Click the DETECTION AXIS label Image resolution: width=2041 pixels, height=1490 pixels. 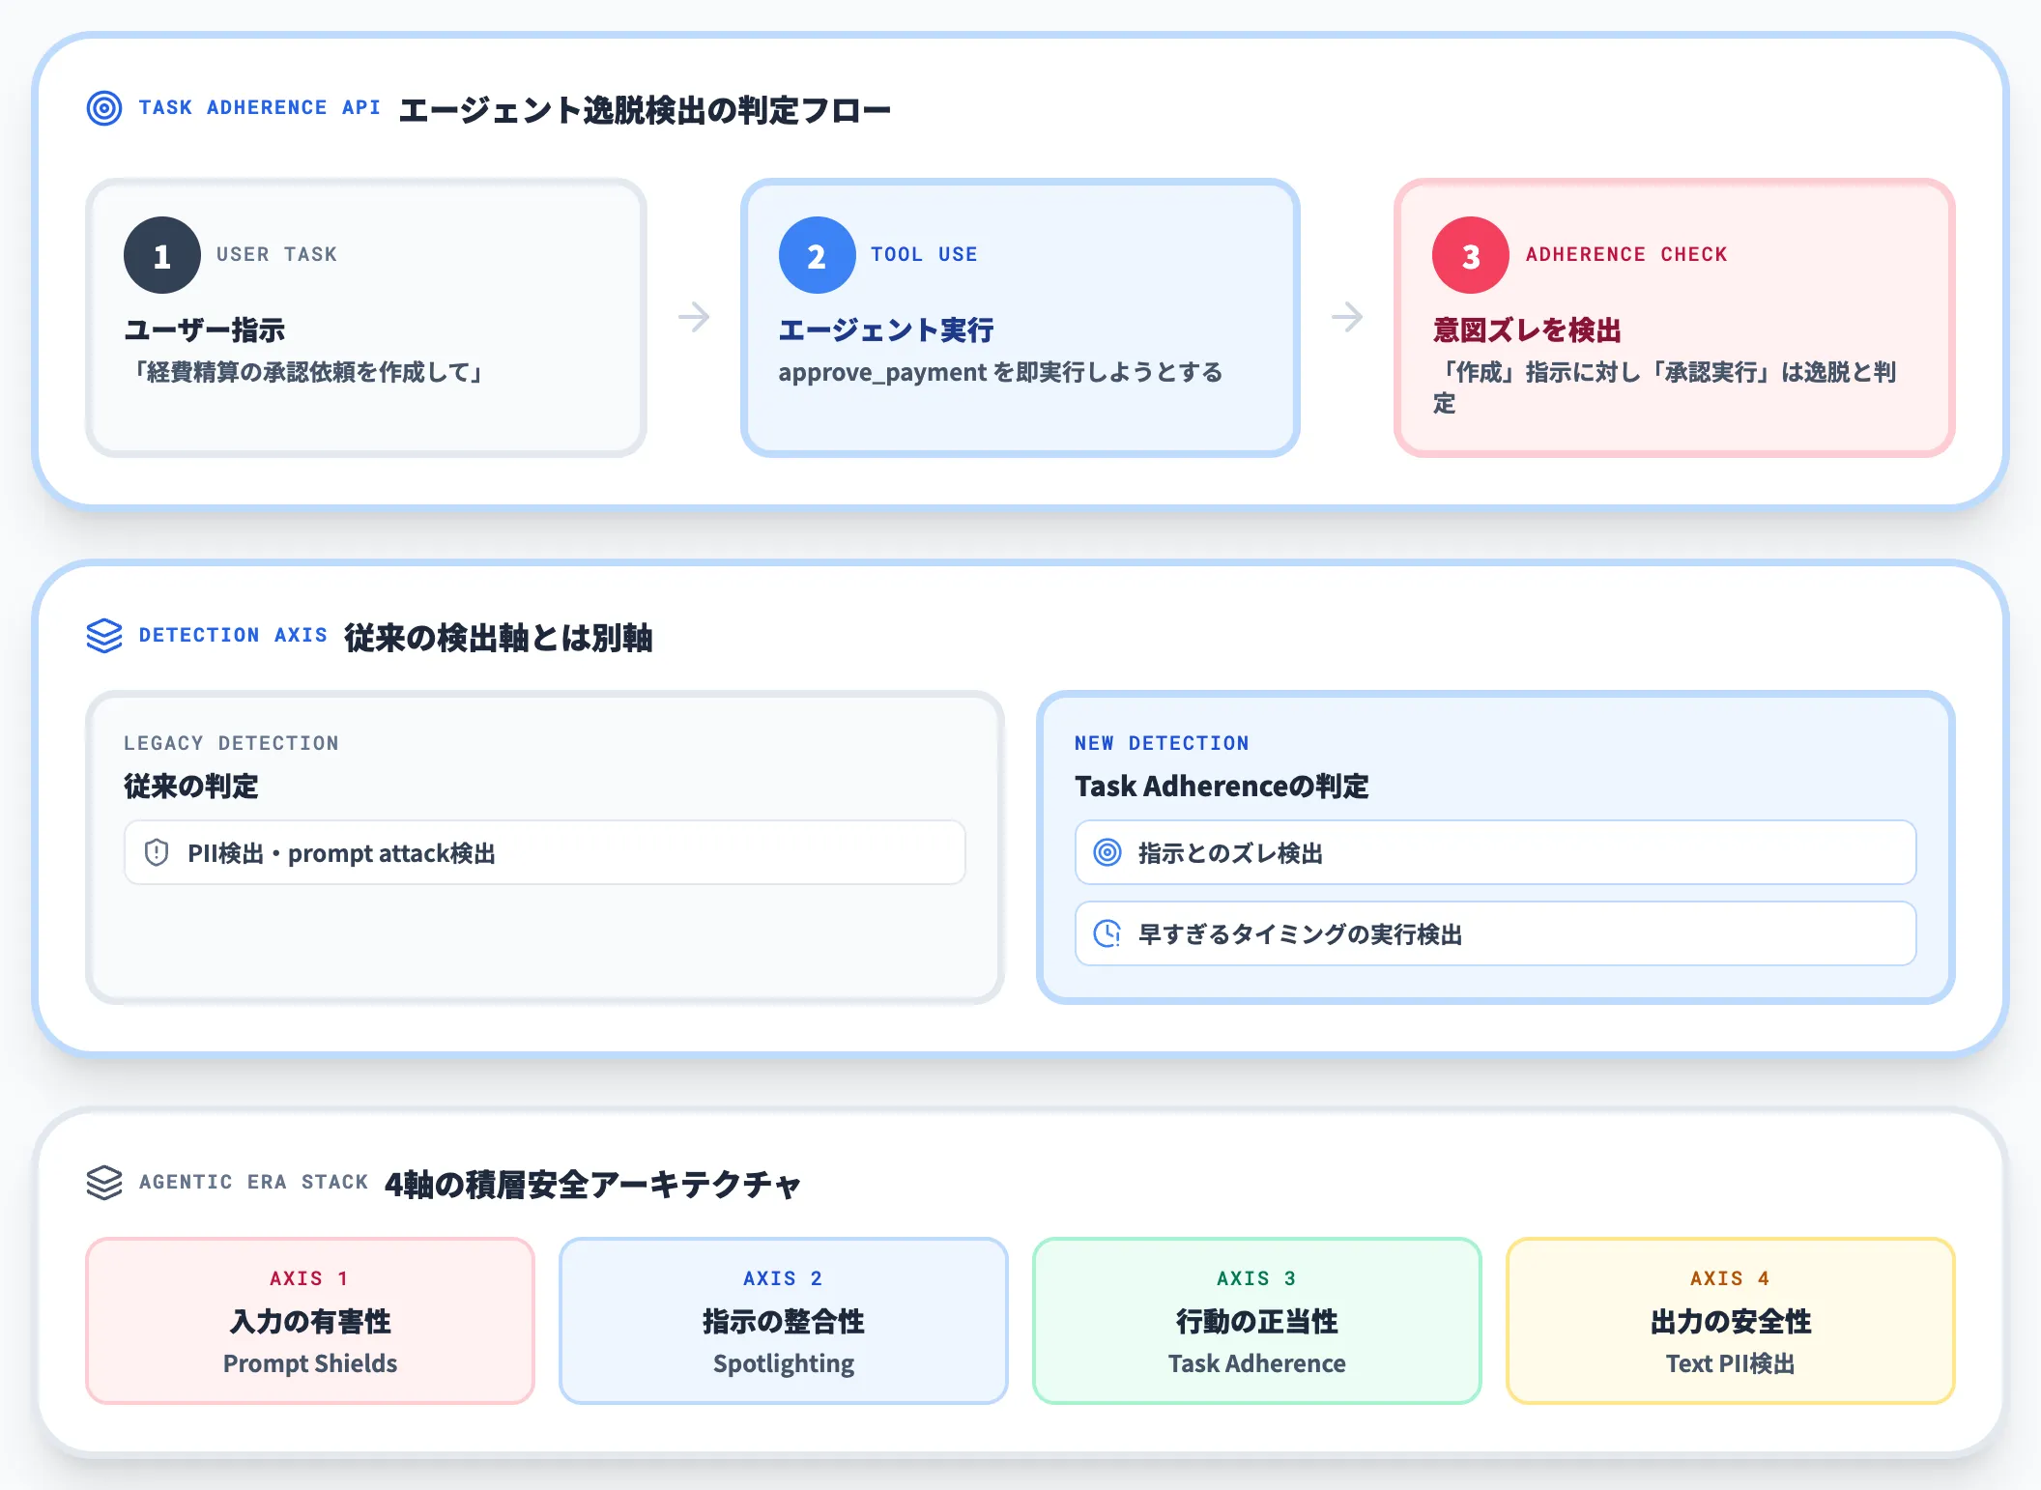(x=233, y=635)
